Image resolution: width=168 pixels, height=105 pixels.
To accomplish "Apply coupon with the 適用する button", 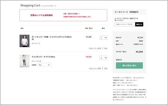I will (x=139, y=24).
